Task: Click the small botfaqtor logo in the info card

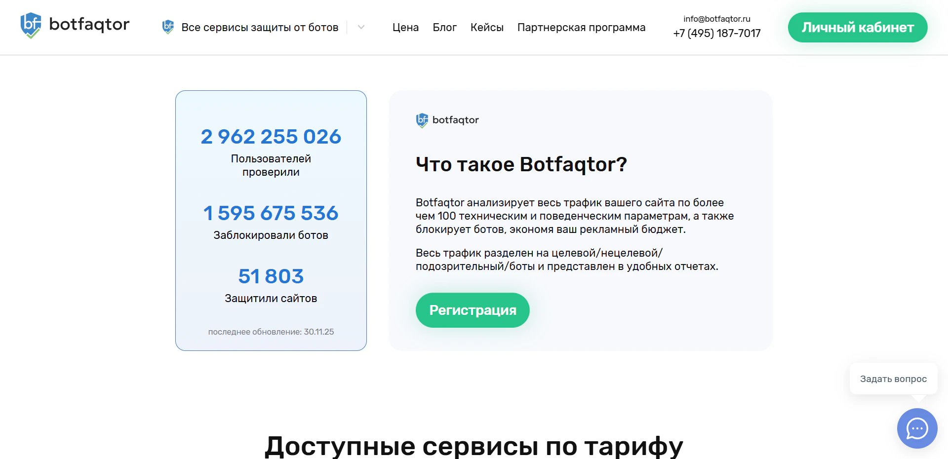Action: (447, 120)
